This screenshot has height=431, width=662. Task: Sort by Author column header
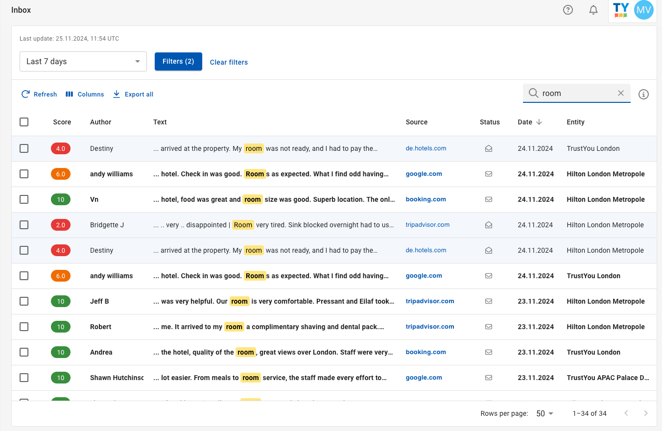[101, 122]
